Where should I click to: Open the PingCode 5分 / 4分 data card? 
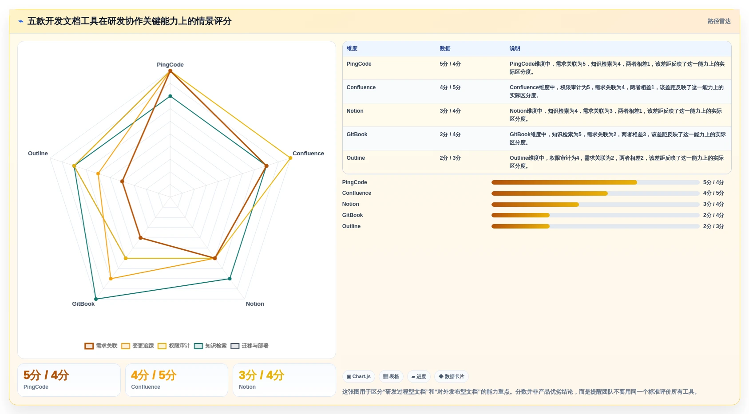click(69, 380)
